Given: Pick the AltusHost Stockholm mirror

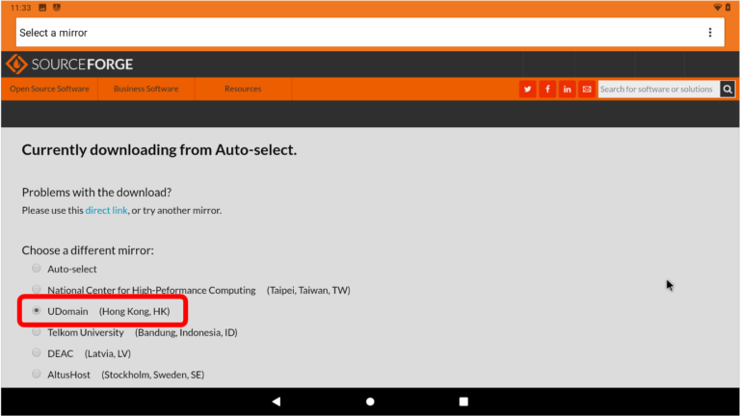Looking at the screenshot, I should (37, 375).
